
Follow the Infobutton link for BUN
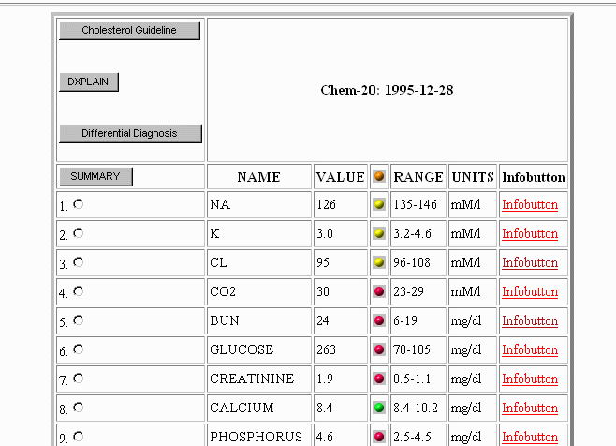(x=529, y=320)
